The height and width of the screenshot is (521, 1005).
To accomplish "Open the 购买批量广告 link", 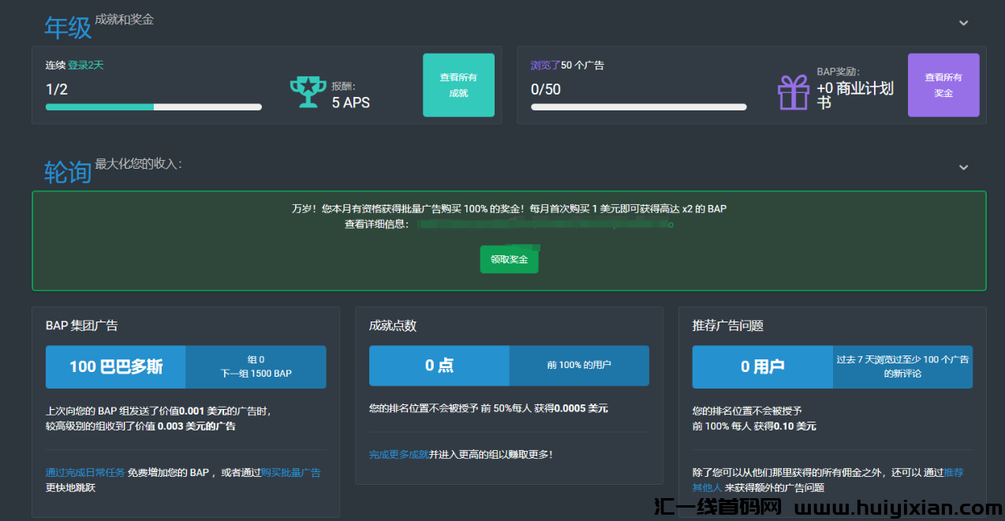I will [292, 472].
